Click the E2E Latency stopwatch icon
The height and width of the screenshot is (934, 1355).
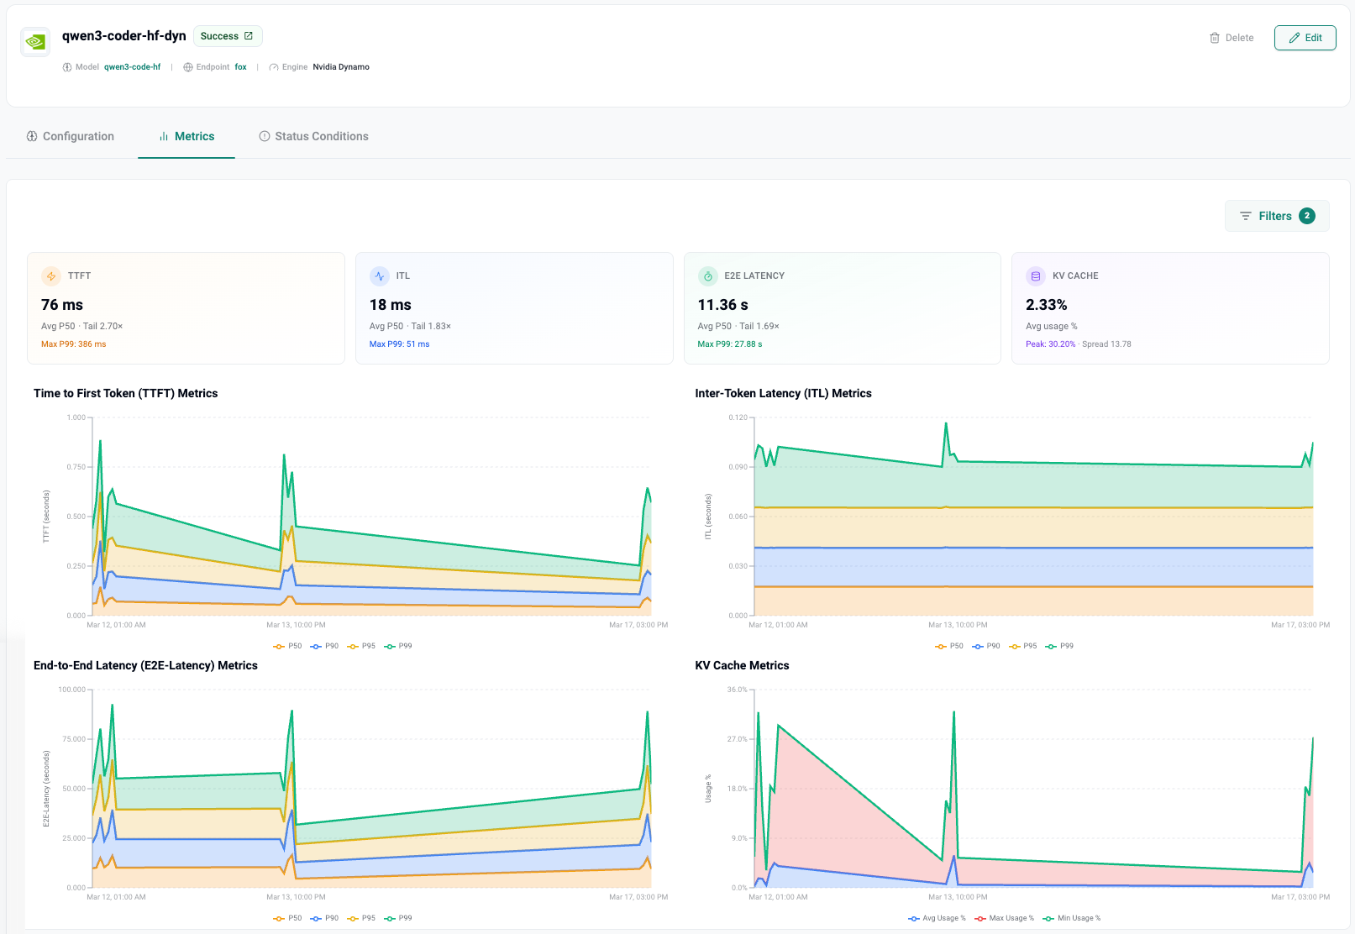point(707,275)
